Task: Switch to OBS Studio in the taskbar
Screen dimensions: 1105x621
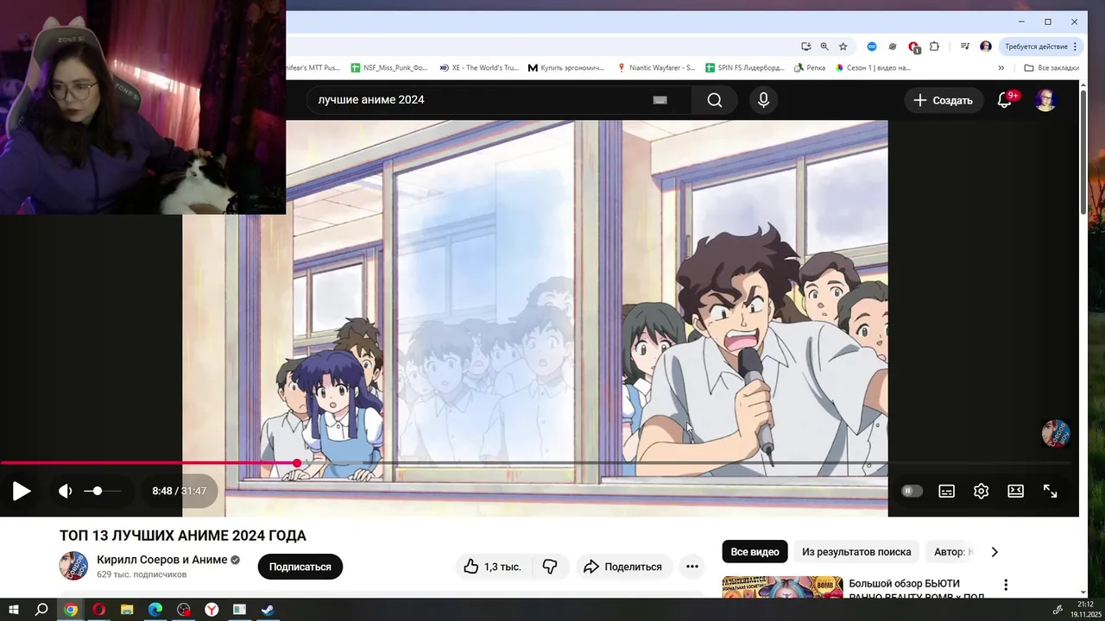Action: click(x=184, y=610)
